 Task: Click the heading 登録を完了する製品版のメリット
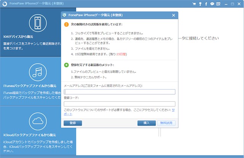pos(92,65)
